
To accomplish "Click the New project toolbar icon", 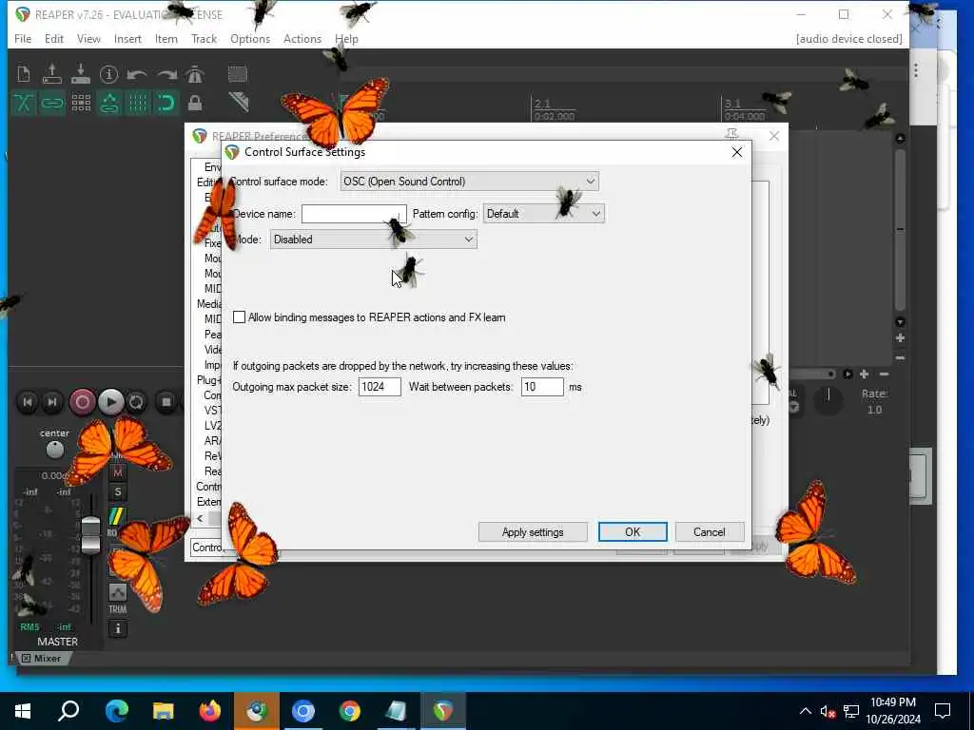I will pyautogui.click(x=24, y=74).
